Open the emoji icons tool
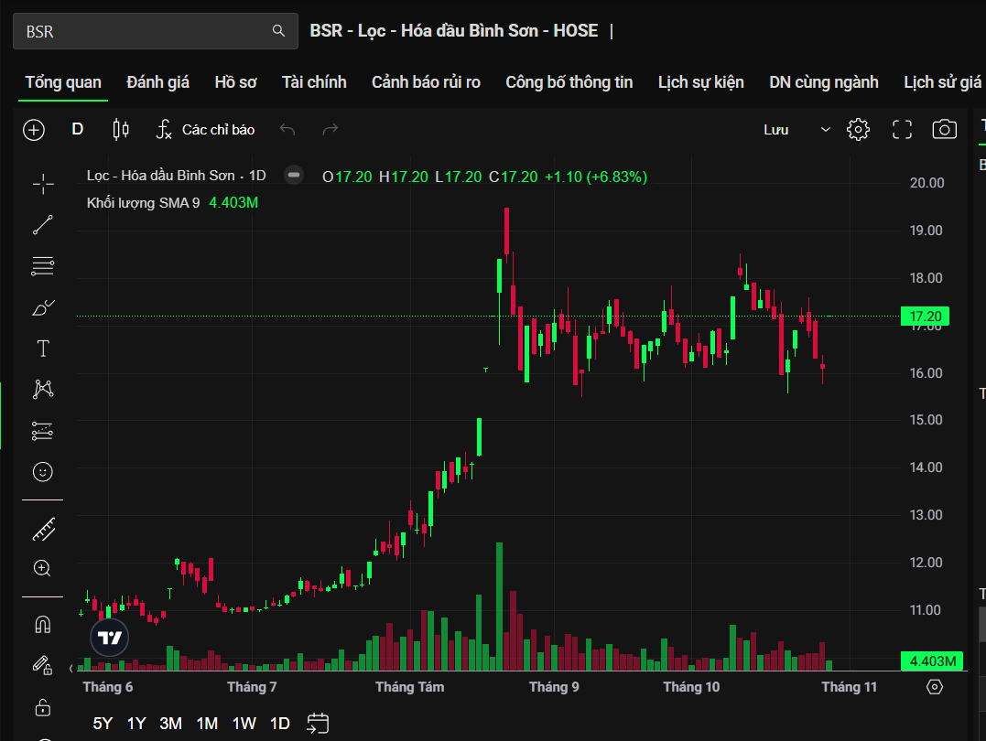Viewport: 986px width, 741px height. click(43, 472)
